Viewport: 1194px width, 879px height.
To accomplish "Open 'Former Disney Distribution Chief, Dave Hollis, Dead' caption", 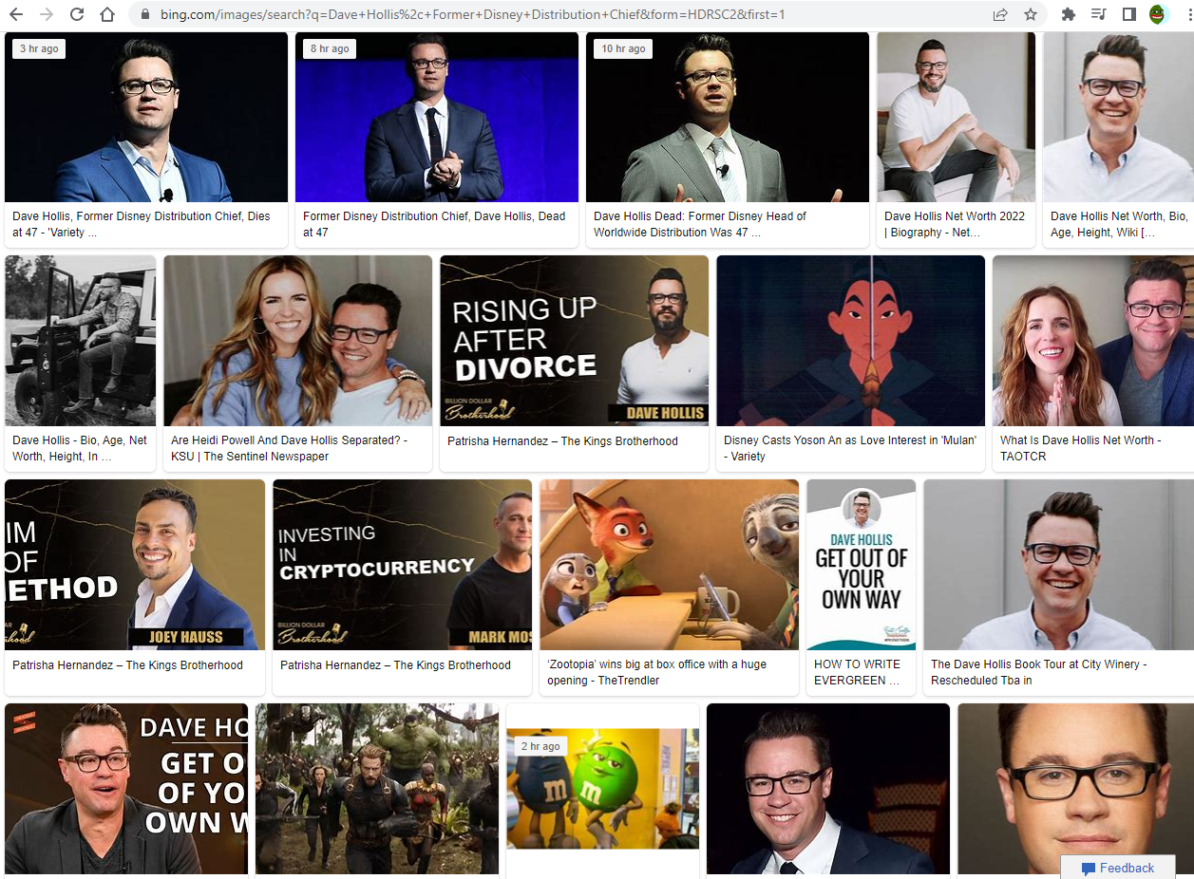I will [434, 224].
